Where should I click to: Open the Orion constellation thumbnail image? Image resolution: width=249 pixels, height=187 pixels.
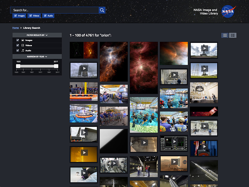[83, 50]
